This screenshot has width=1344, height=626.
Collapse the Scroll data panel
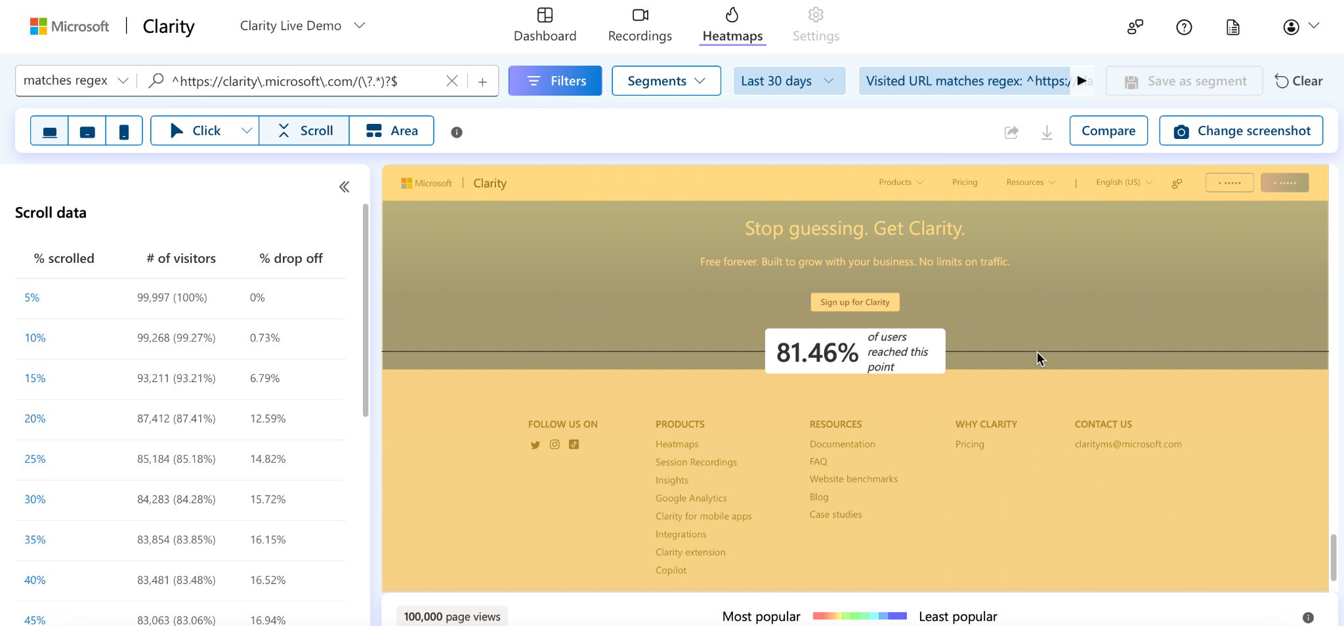344,187
